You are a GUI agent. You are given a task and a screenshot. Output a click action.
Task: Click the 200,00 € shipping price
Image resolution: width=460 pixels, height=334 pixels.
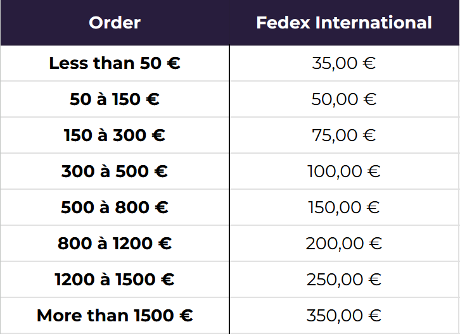click(x=344, y=244)
